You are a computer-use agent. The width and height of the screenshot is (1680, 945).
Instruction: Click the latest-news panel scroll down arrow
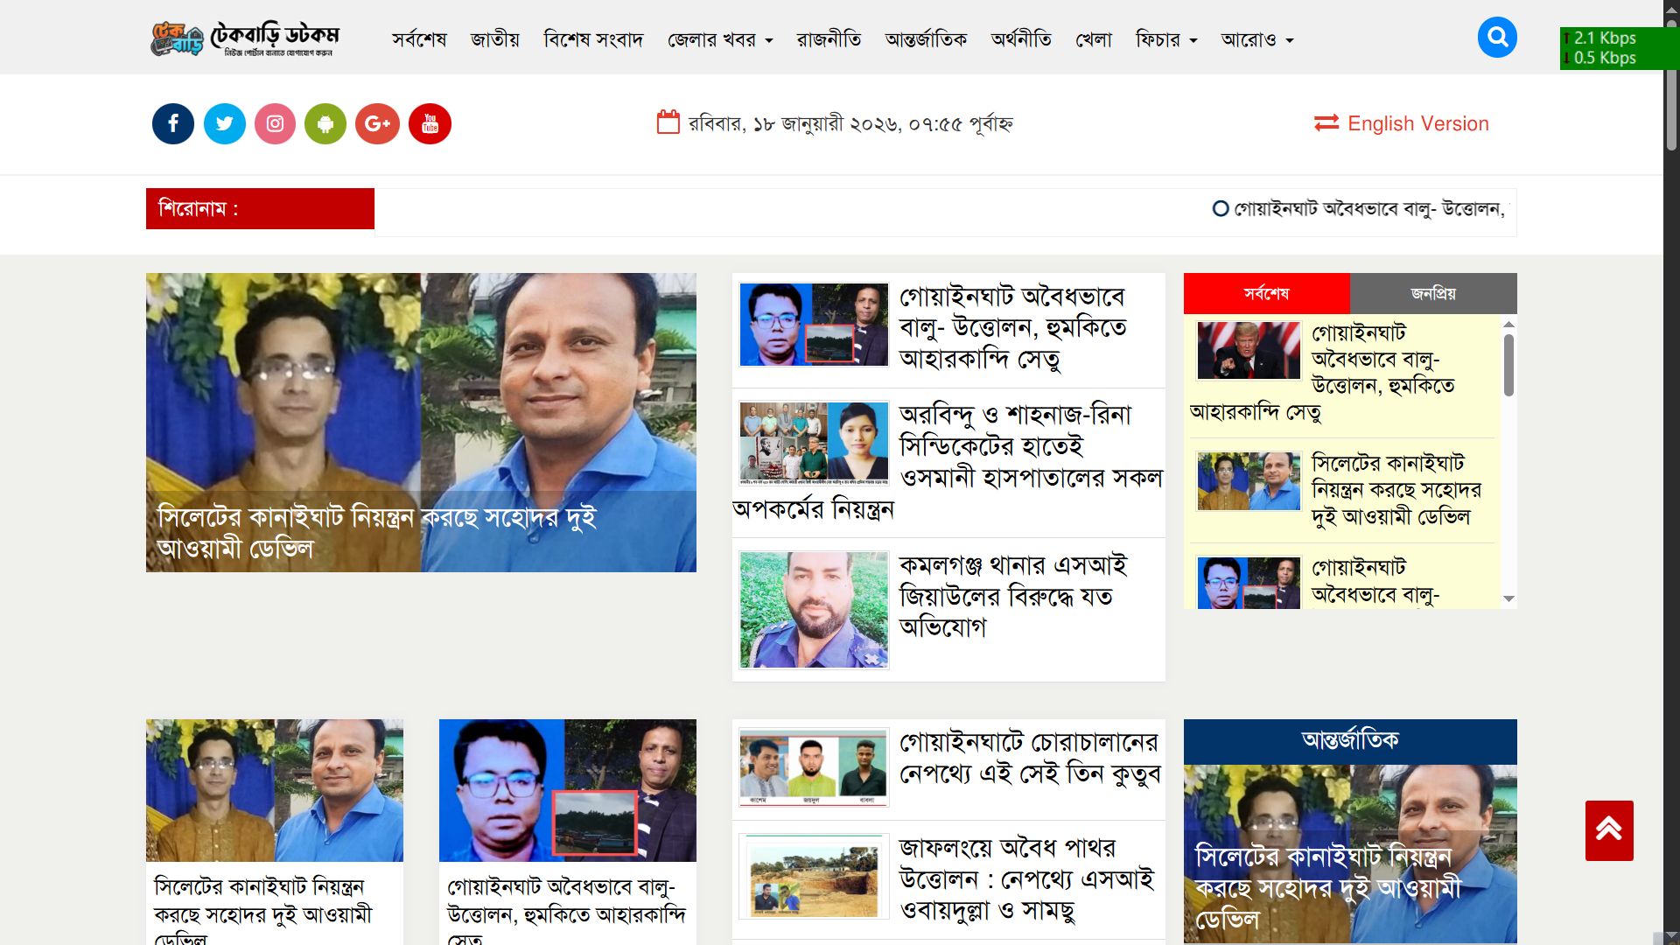pyautogui.click(x=1508, y=599)
